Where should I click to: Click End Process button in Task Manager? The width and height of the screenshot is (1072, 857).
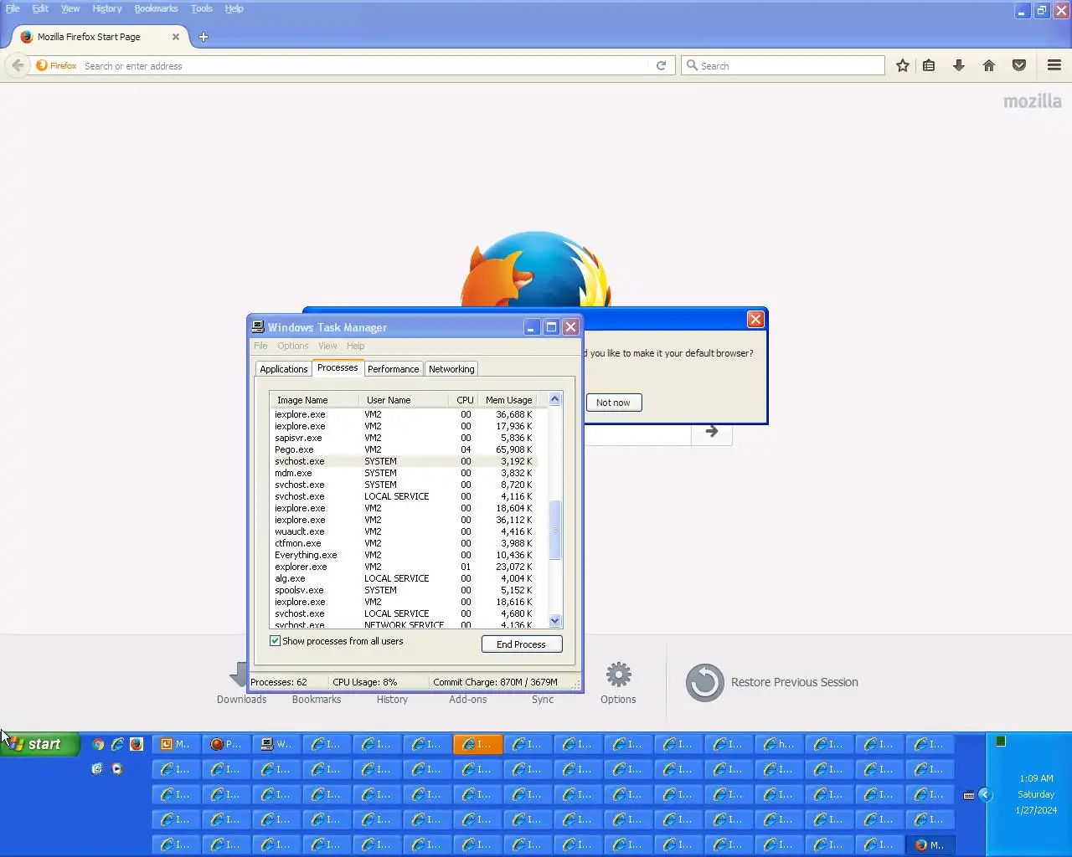pos(522,644)
